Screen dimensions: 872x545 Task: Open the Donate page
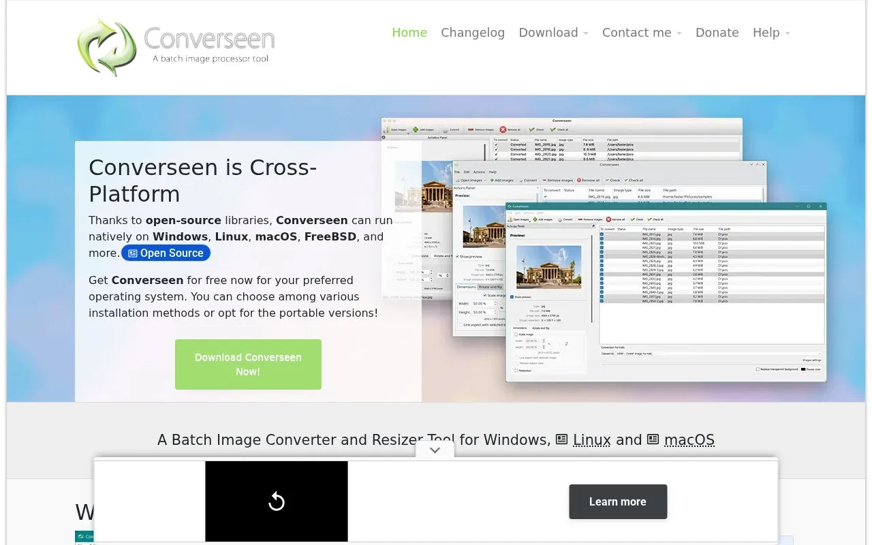pyautogui.click(x=717, y=33)
